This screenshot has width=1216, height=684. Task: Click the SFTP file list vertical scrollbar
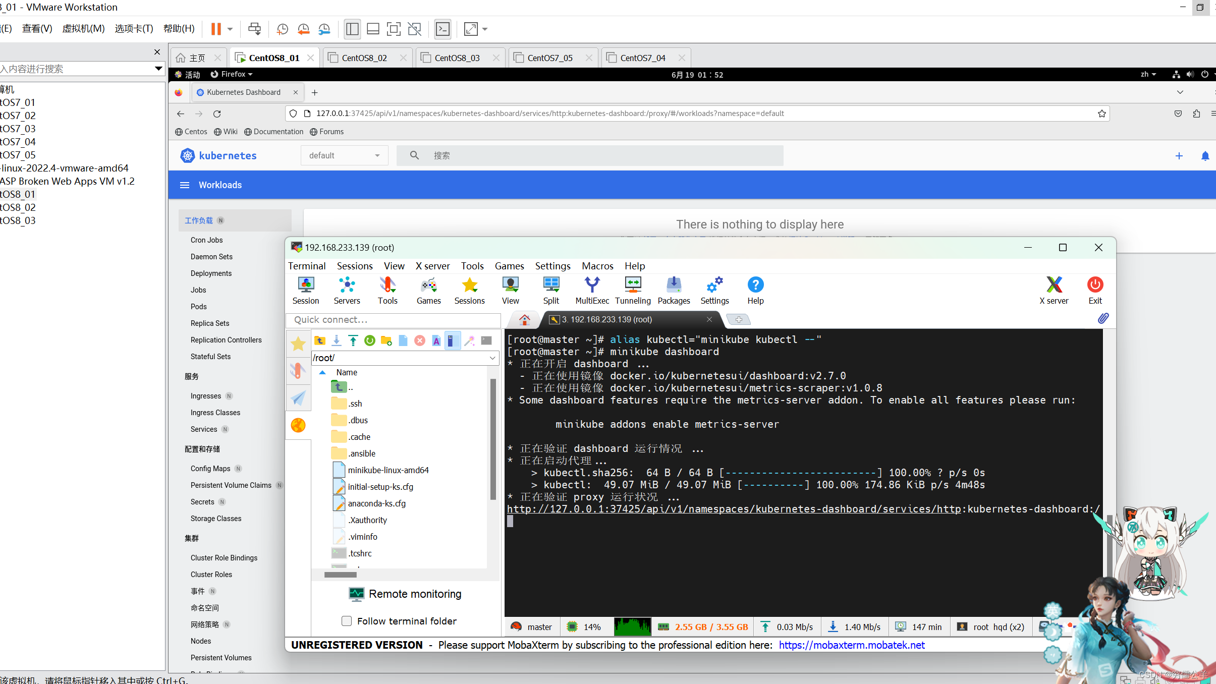pyautogui.click(x=492, y=439)
